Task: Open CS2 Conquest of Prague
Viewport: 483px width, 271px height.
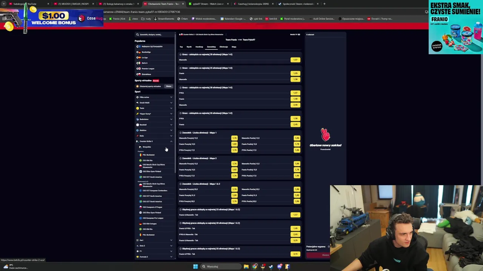Action: [x=152, y=207]
